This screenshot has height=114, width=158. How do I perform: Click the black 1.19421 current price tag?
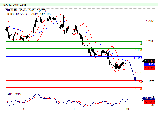(149, 61)
